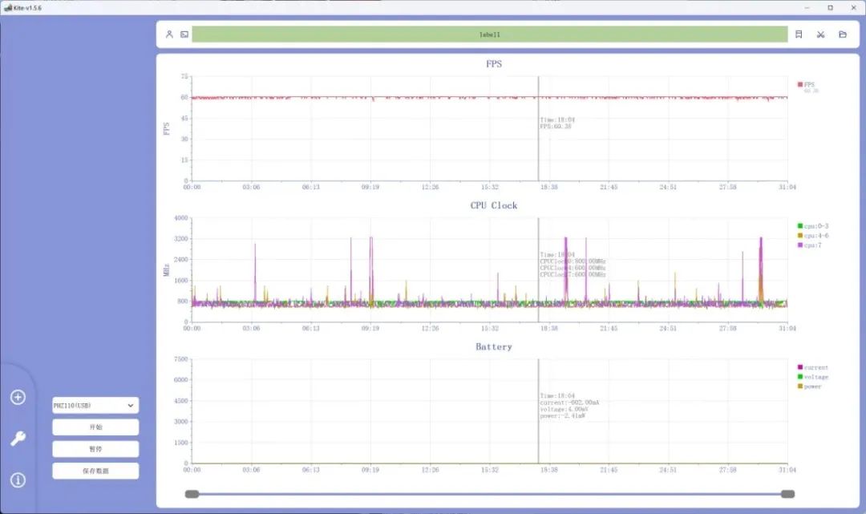The width and height of the screenshot is (866, 514).
Task: Click the screenshot image icon in toolbar
Action: pyautogui.click(x=184, y=34)
